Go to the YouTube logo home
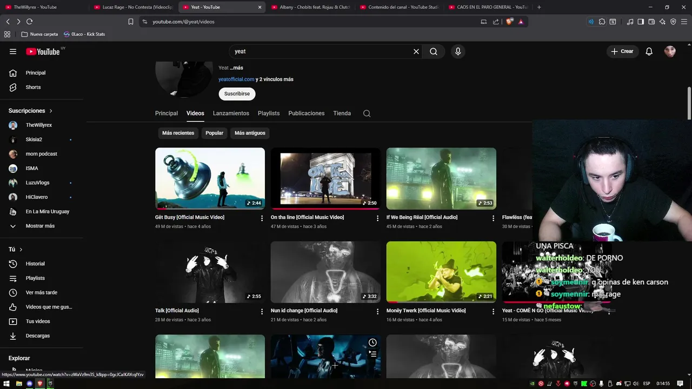 click(43, 51)
